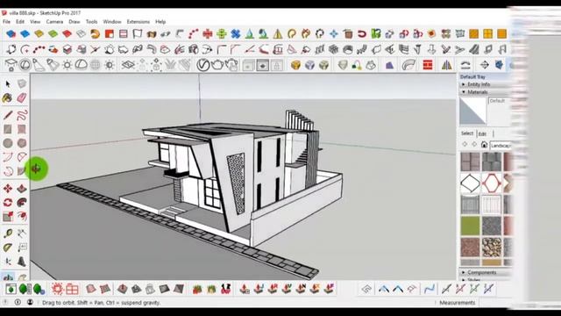Add a V-Ray omni light sun icon
The image size is (561, 316).
67,65
